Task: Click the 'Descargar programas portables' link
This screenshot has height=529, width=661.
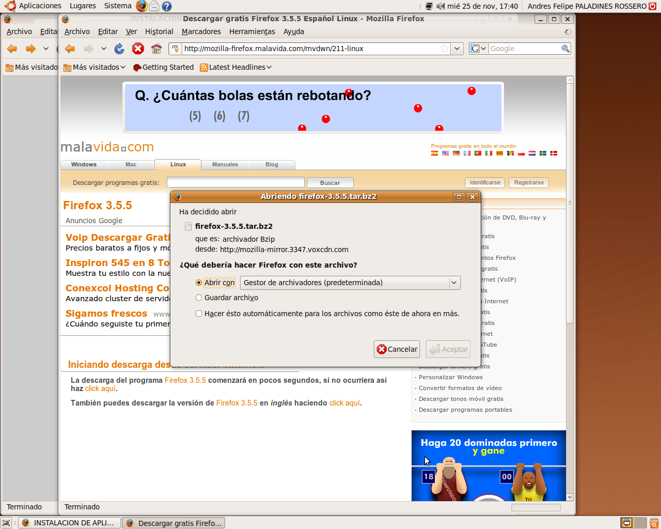Action: click(465, 410)
